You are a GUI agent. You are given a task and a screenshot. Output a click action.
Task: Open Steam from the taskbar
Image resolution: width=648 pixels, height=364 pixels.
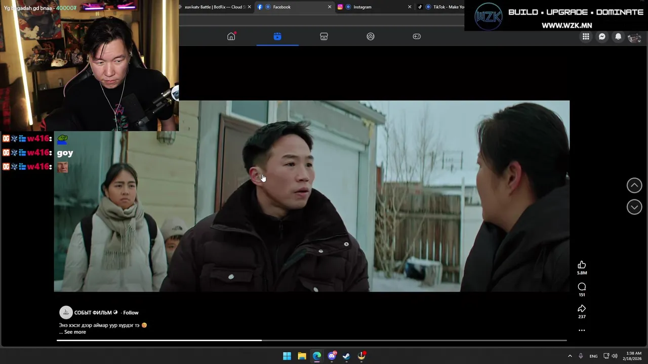[x=346, y=356]
